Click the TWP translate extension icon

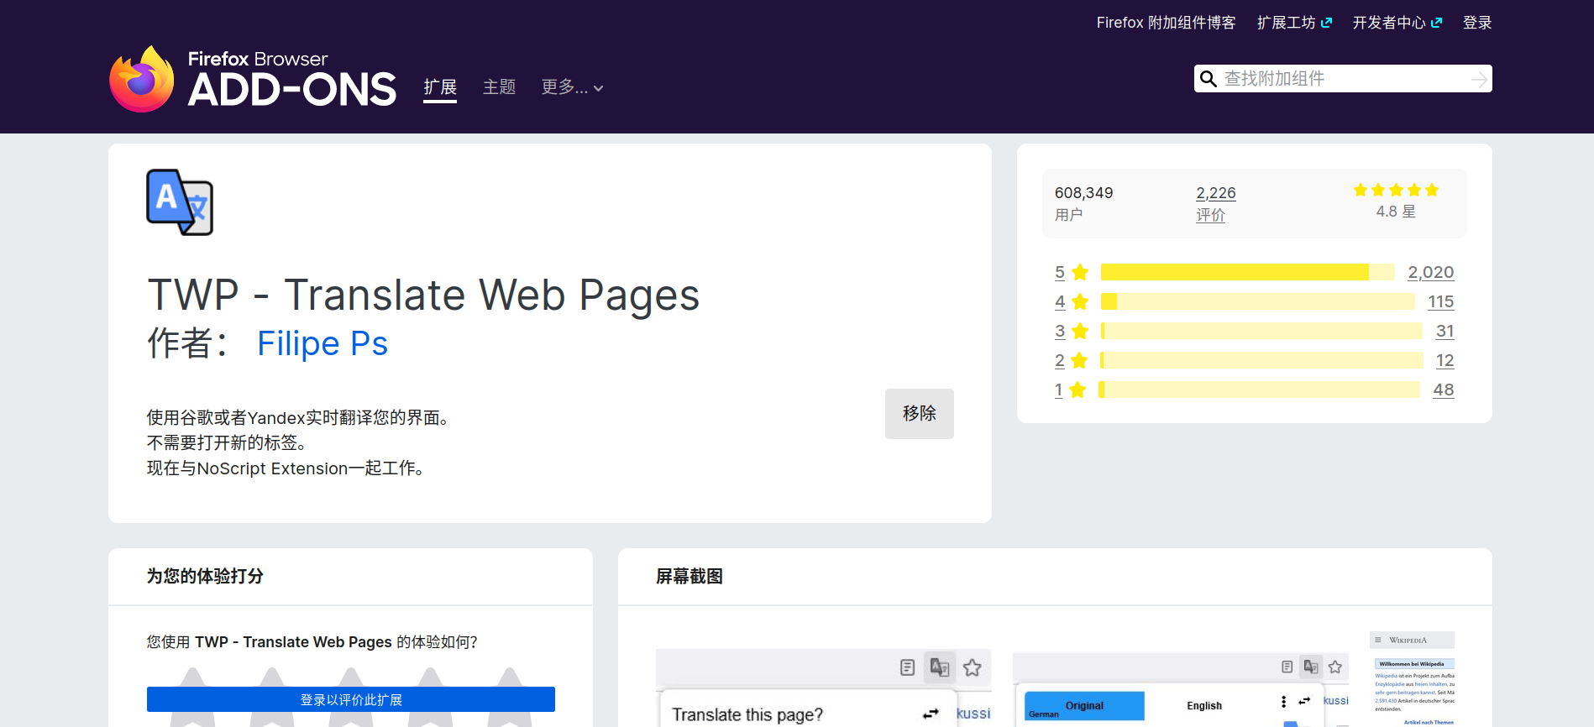tap(180, 202)
